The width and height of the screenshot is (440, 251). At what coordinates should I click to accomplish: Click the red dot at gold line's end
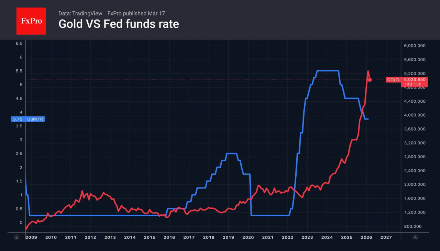click(370, 80)
